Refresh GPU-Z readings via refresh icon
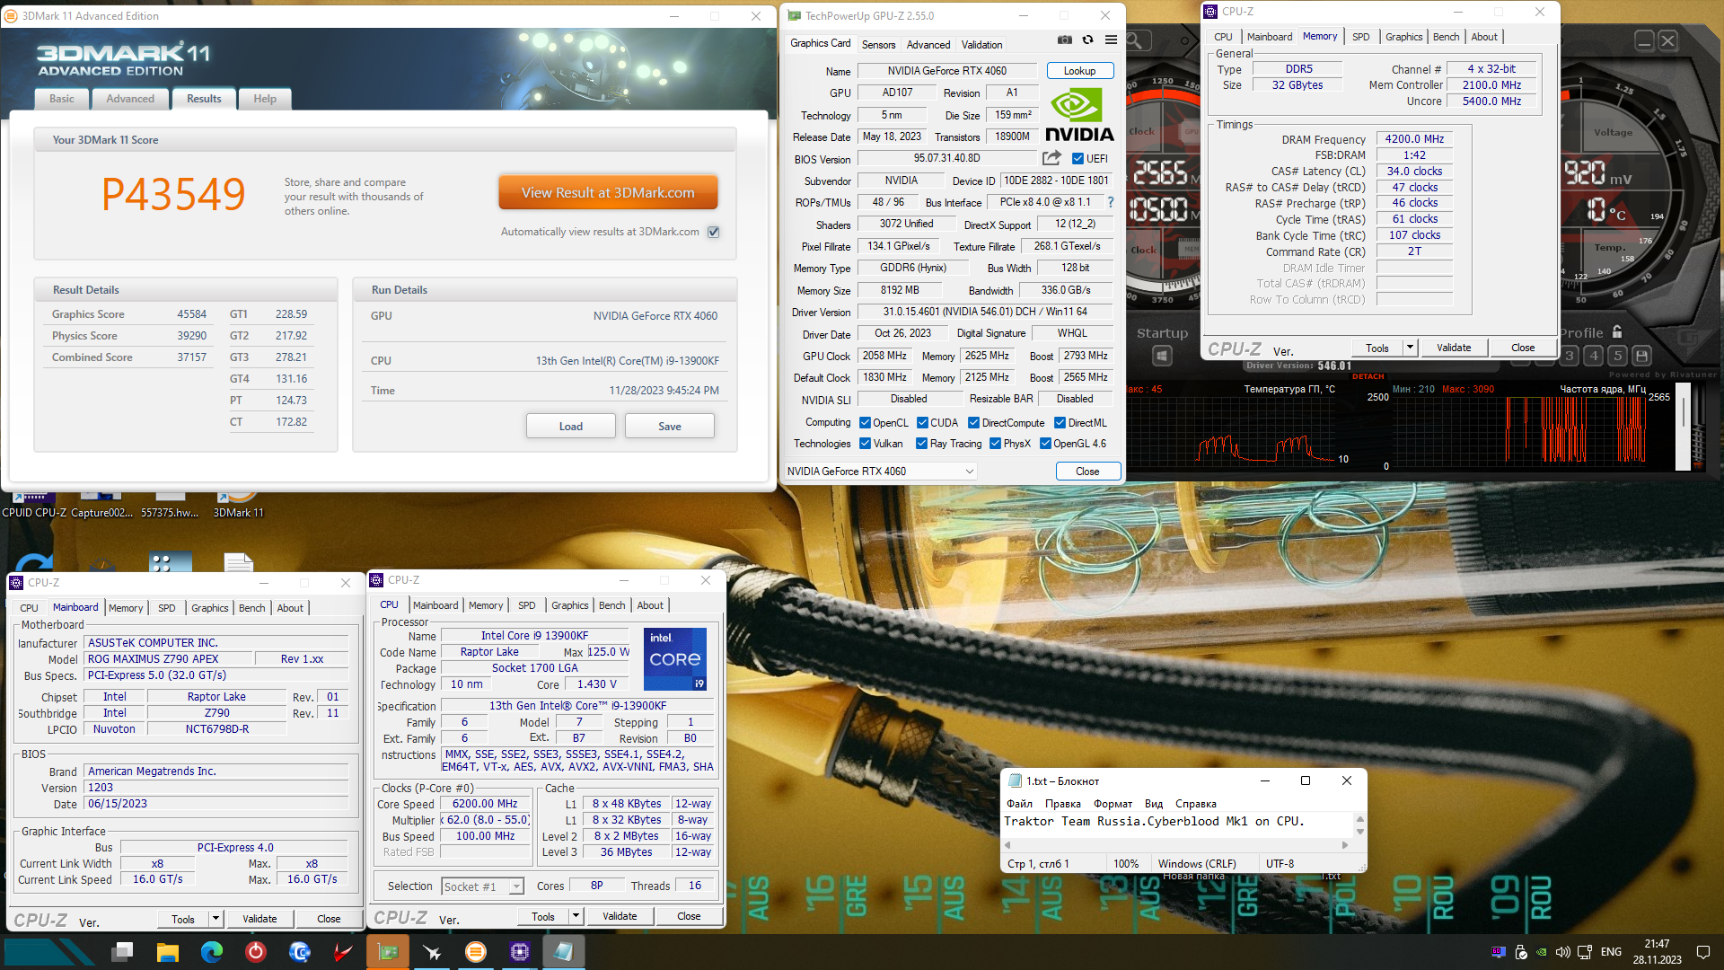The height and width of the screenshot is (970, 1724). click(x=1087, y=40)
